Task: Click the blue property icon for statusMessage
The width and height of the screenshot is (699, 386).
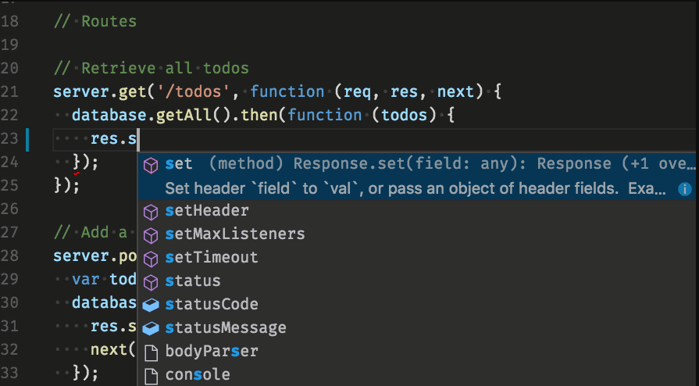Action: click(x=151, y=329)
